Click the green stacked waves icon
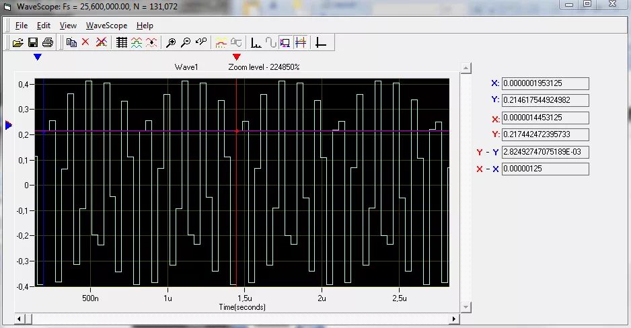The height and width of the screenshot is (328, 631). [137, 42]
